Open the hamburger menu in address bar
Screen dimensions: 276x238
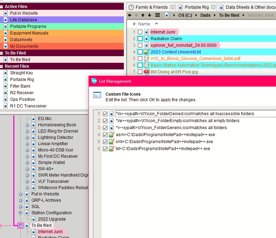pyautogui.click(x=157, y=15)
